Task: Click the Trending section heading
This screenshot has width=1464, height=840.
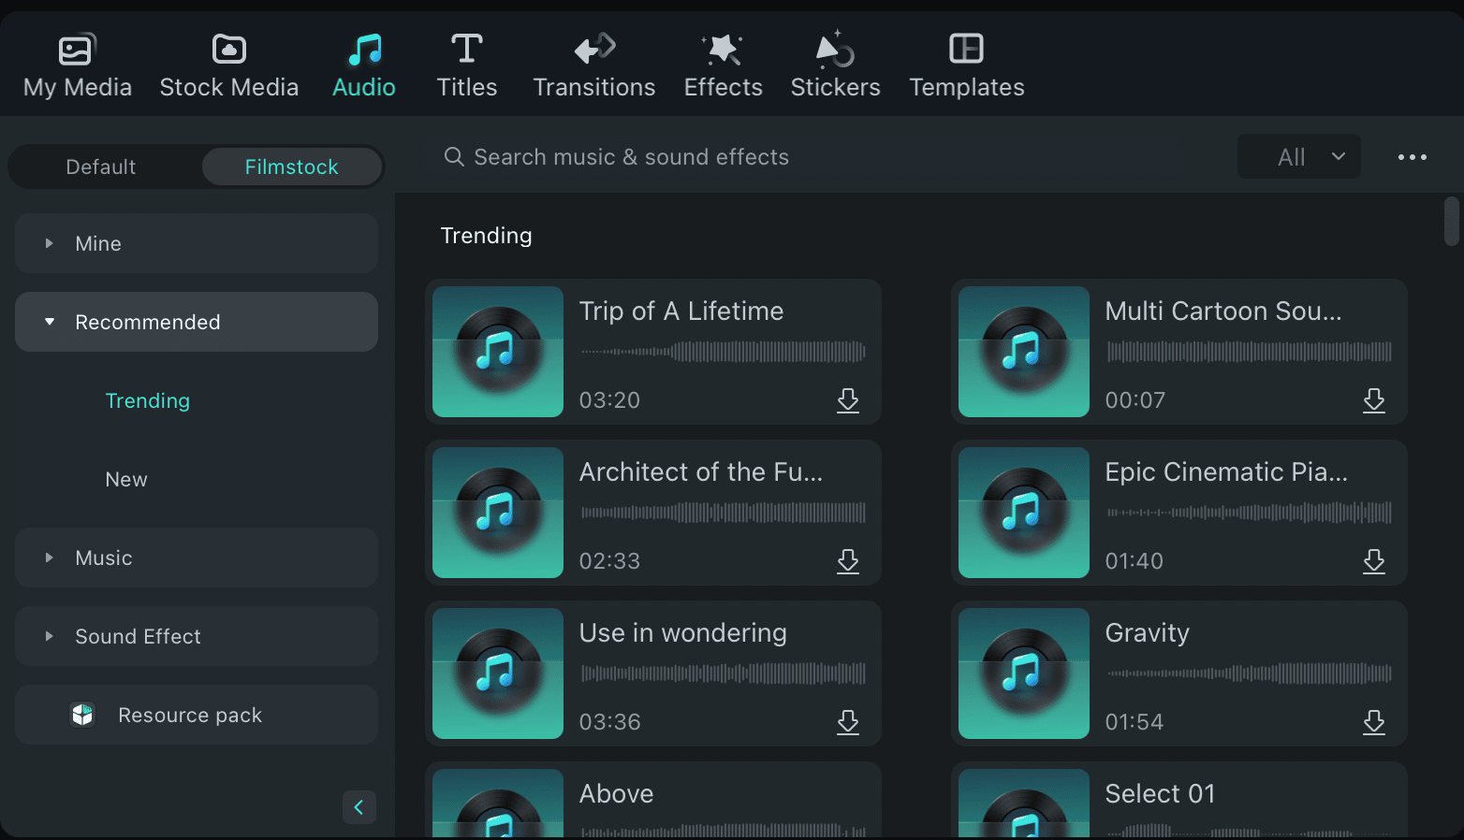Action: 486,236
